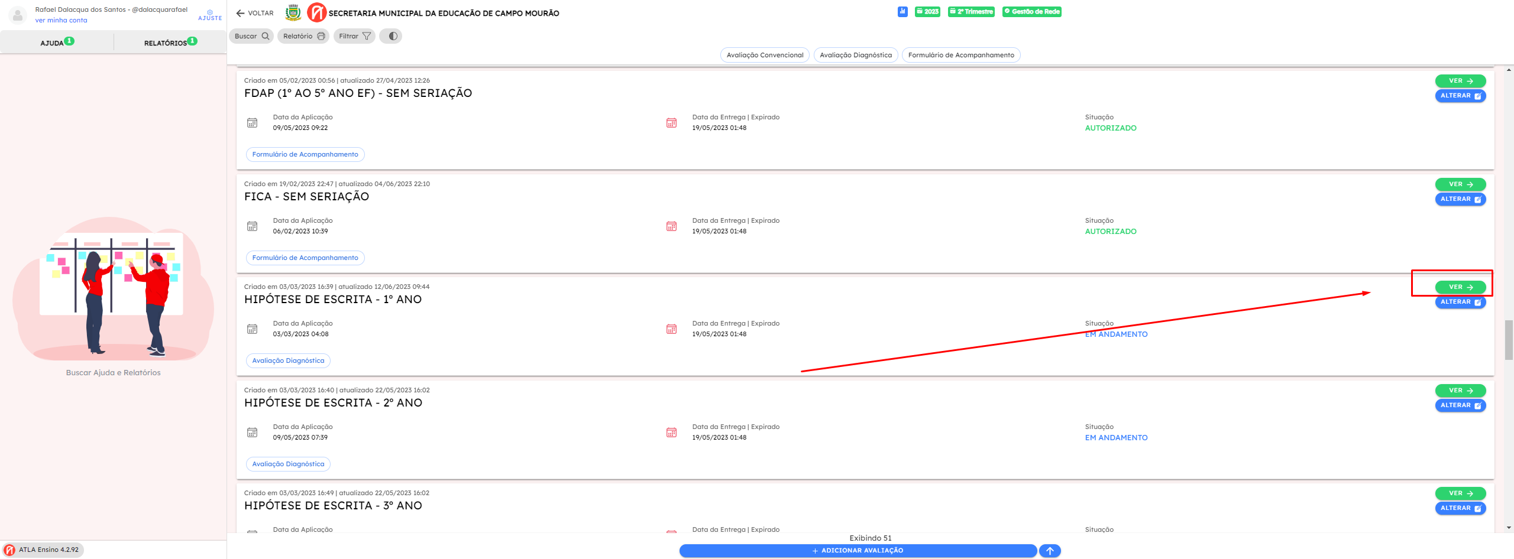The height and width of the screenshot is (559, 1514).
Task: Filter by Formulário de Acompanhamento chip at top
Action: (x=961, y=55)
